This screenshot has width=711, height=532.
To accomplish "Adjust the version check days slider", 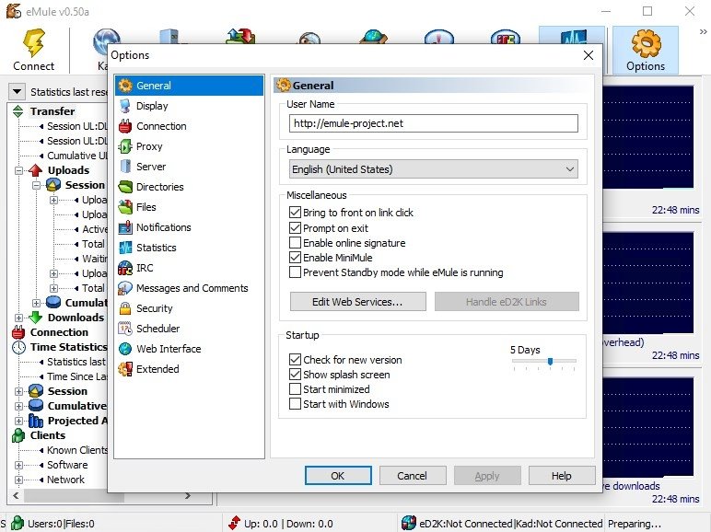I will tap(550, 362).
